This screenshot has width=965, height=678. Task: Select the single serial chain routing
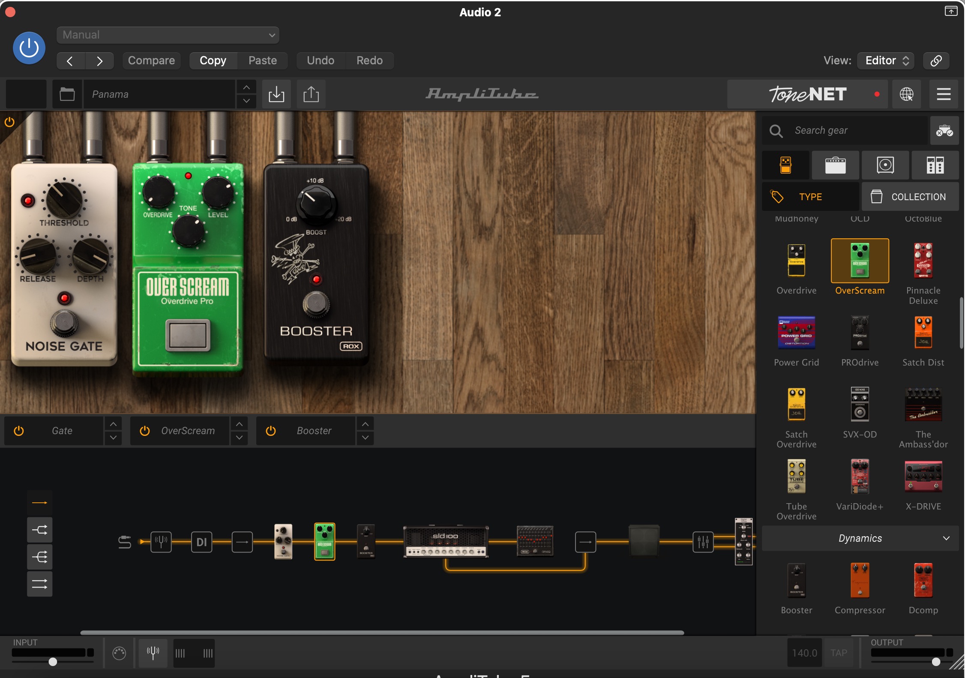pyautogui.click(x=40, y=502)
